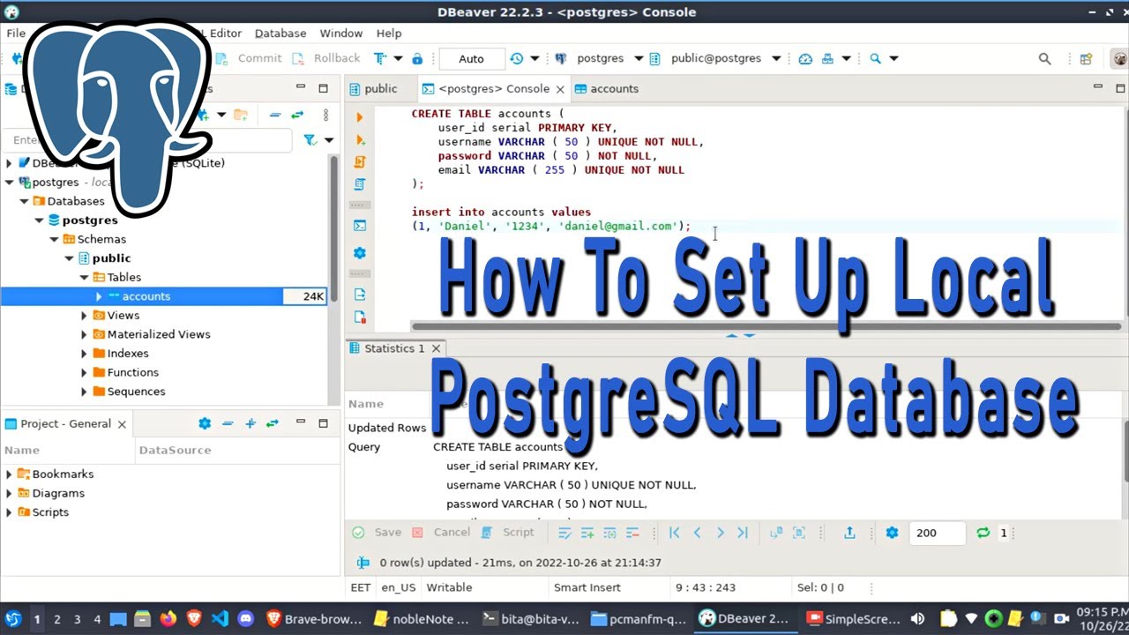Go to the first row in results

click(x=675, y=533)
